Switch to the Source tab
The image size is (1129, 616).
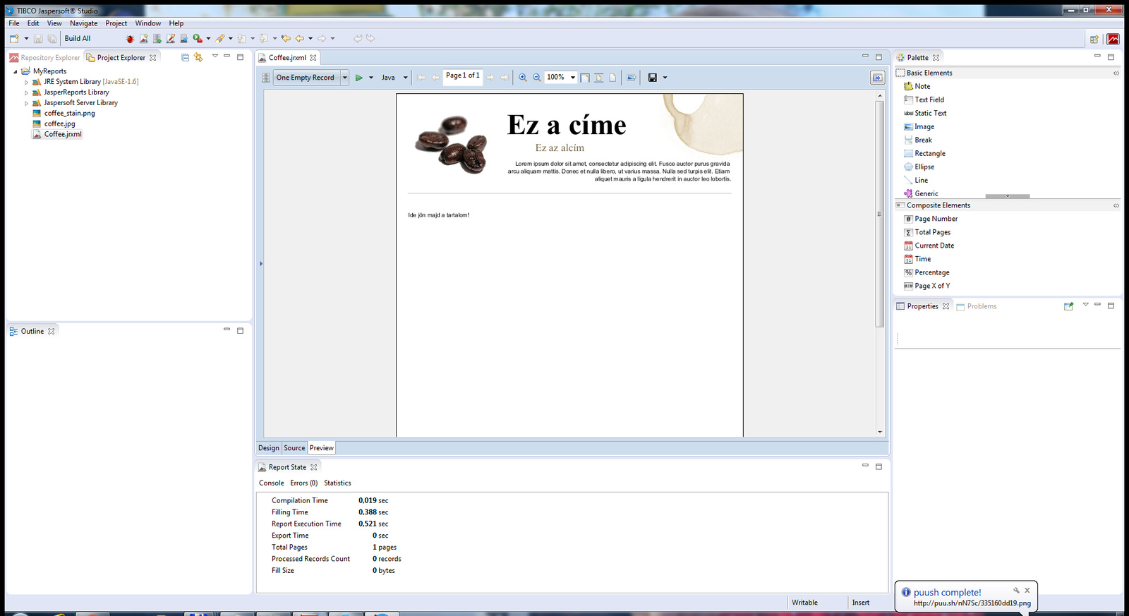click(294, 448)
